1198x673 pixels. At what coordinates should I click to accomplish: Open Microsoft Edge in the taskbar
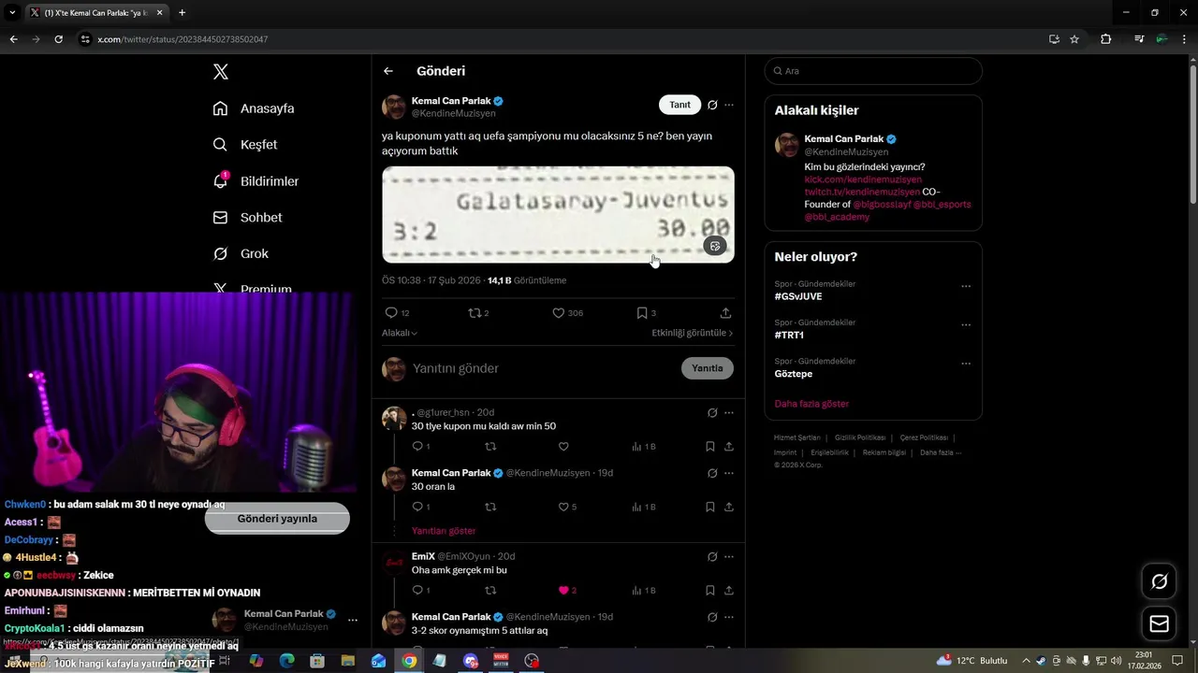(x=286, y=661)
